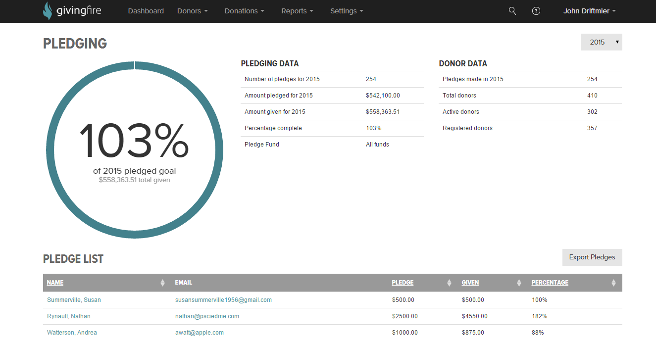Click susansummerville1956@gmail.com email link
656x345 pixels.
click(223, 300)
